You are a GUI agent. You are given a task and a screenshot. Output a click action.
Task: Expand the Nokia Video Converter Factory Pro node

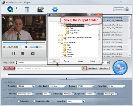pos(62,38)
